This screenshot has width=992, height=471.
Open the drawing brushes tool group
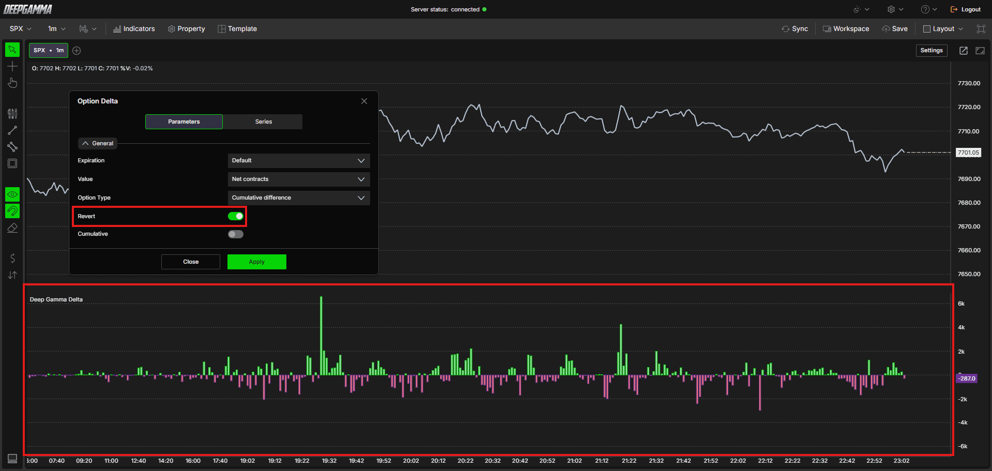(12, 113)
